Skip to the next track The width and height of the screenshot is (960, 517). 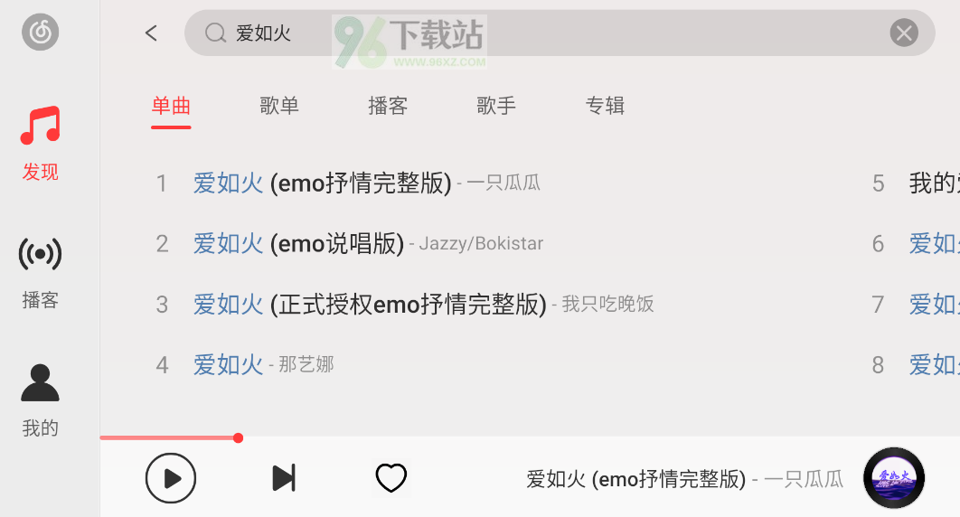point(284,478)
